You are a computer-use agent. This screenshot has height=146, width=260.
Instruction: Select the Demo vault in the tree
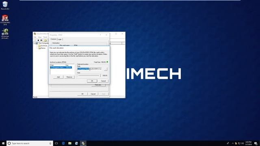point(42,48)
